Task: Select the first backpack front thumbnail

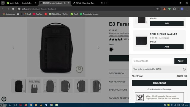Action: [x=19, y=86]
